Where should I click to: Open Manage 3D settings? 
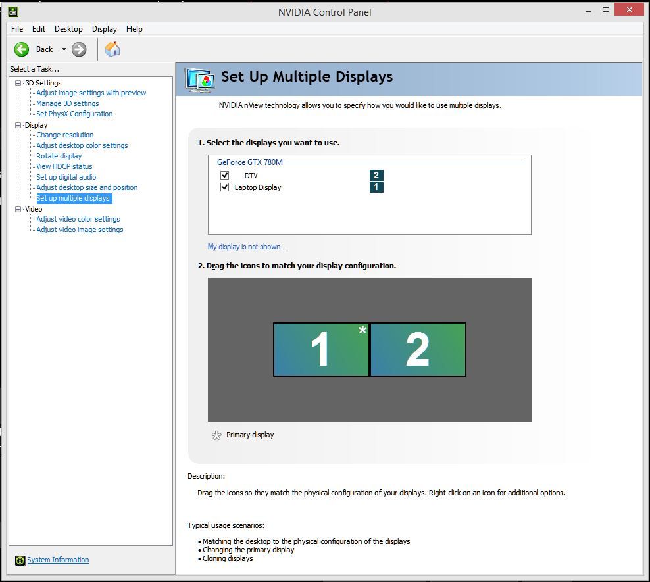[68, 103]
